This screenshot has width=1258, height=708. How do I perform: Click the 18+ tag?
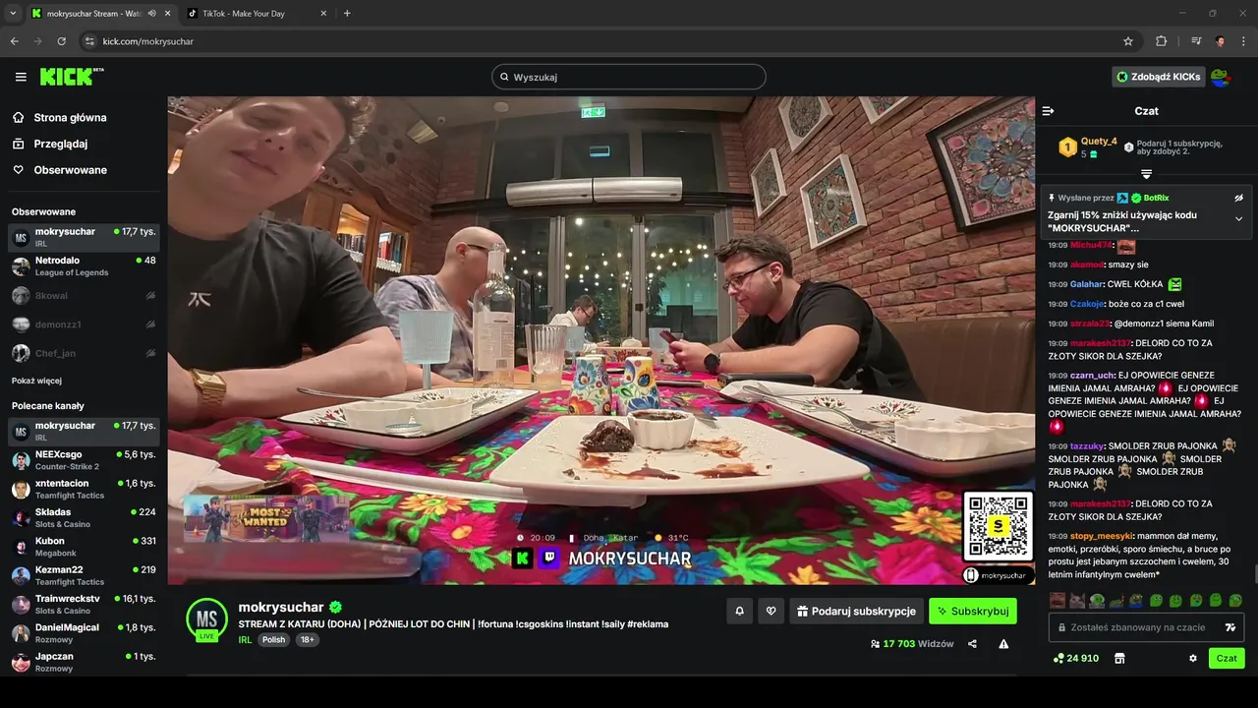tap(307, 639)
